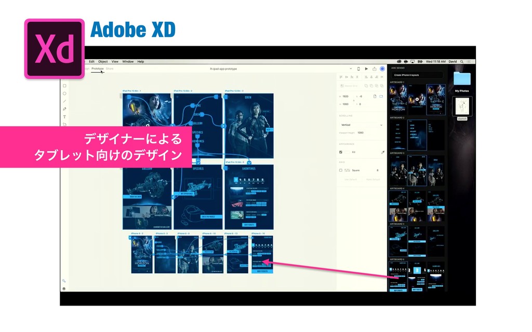This screenshot has height=332, width=532.
Task: Play the Artboard 1 video thumbnail
Action: (x=417, y=100)
